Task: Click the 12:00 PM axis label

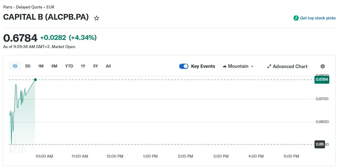Action: [115, 156]
